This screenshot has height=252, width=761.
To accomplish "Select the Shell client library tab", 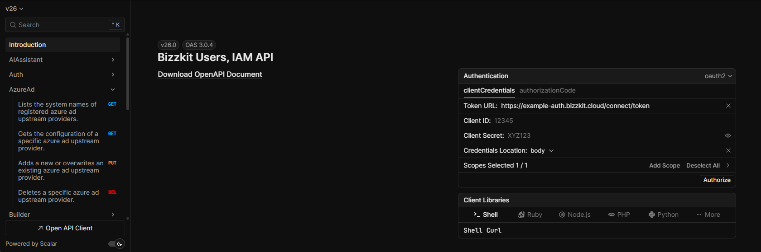I will [486, 215].
